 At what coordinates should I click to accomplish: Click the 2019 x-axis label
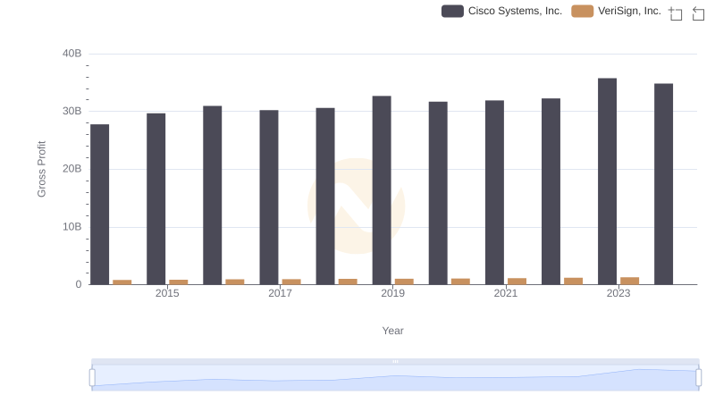393,293
